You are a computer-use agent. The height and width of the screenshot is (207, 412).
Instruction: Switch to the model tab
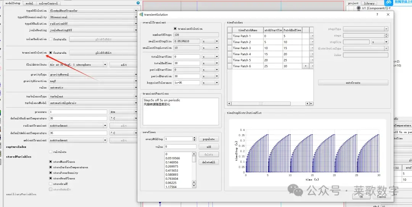[29, 3]
